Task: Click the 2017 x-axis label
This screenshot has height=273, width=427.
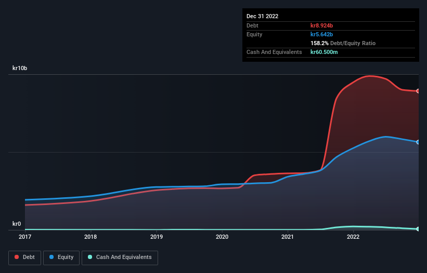Action: point(25,237)
